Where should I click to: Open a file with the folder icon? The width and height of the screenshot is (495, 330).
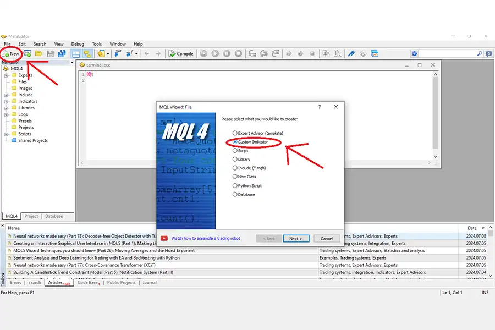coord(38,53)
